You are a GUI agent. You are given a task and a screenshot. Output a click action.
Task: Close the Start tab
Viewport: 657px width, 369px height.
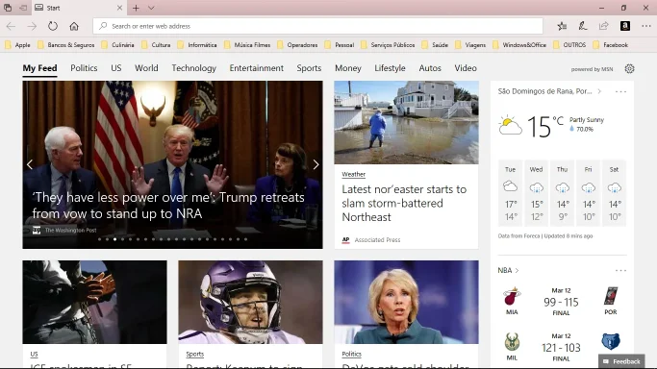click(119, 8)
